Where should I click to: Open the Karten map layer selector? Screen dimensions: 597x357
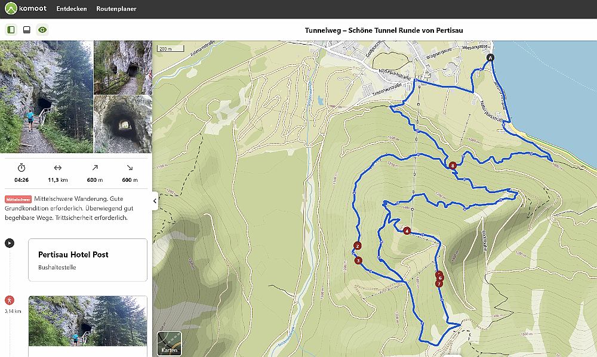(x=169, y=344)
